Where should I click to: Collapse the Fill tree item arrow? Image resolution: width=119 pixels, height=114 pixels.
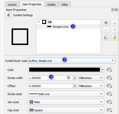[39, 22]
